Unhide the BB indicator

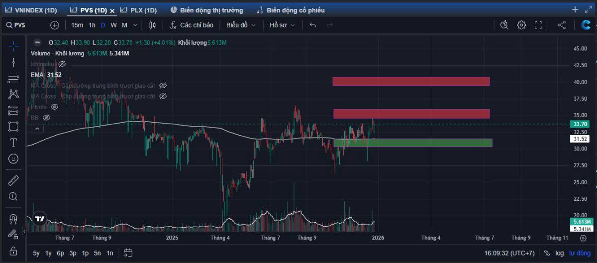pyautogui.click(x=46, y=118)
